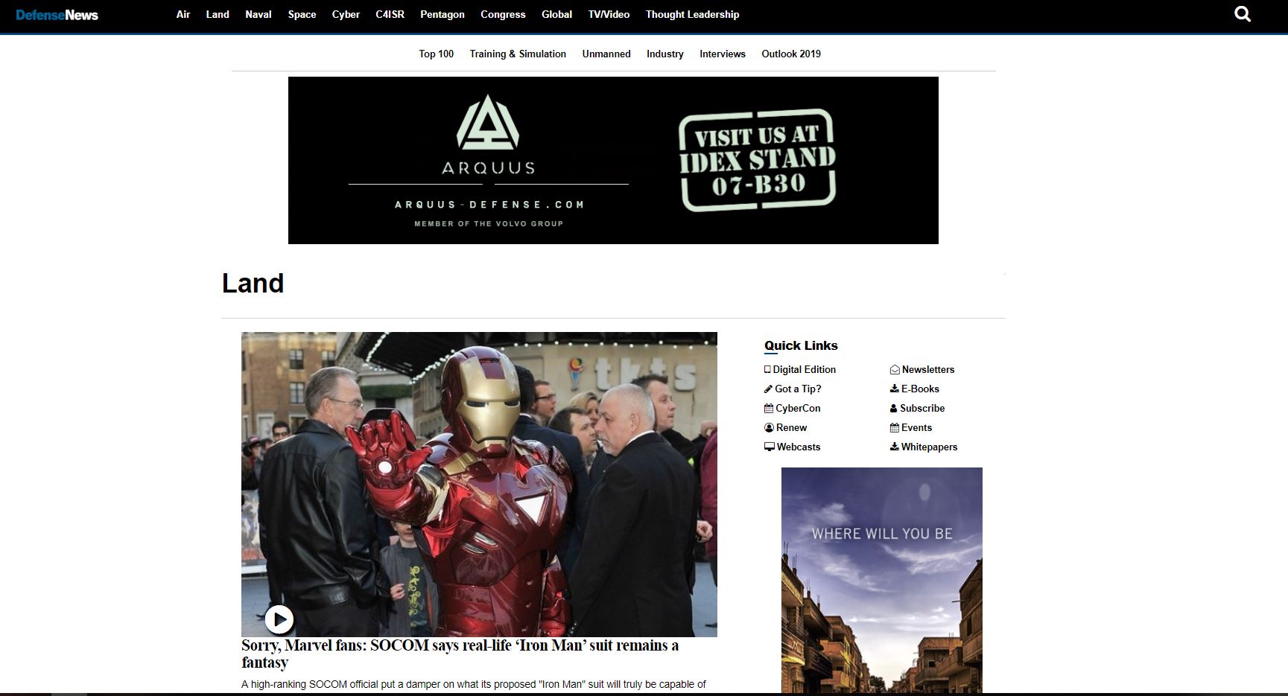Go to the Naval section

click(x=258, y=14)
